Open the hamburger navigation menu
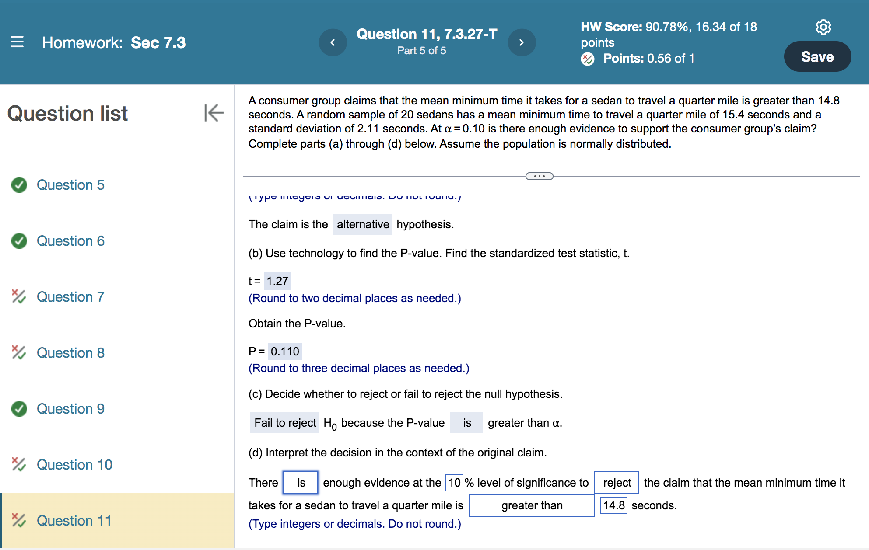 (x=17, y=42)
